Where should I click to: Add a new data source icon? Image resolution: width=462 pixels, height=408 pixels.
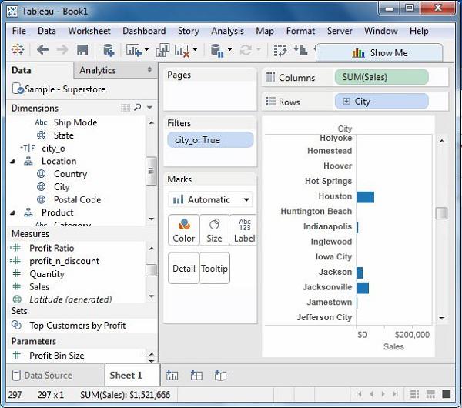pyautogui.click(x=109, y=50)
